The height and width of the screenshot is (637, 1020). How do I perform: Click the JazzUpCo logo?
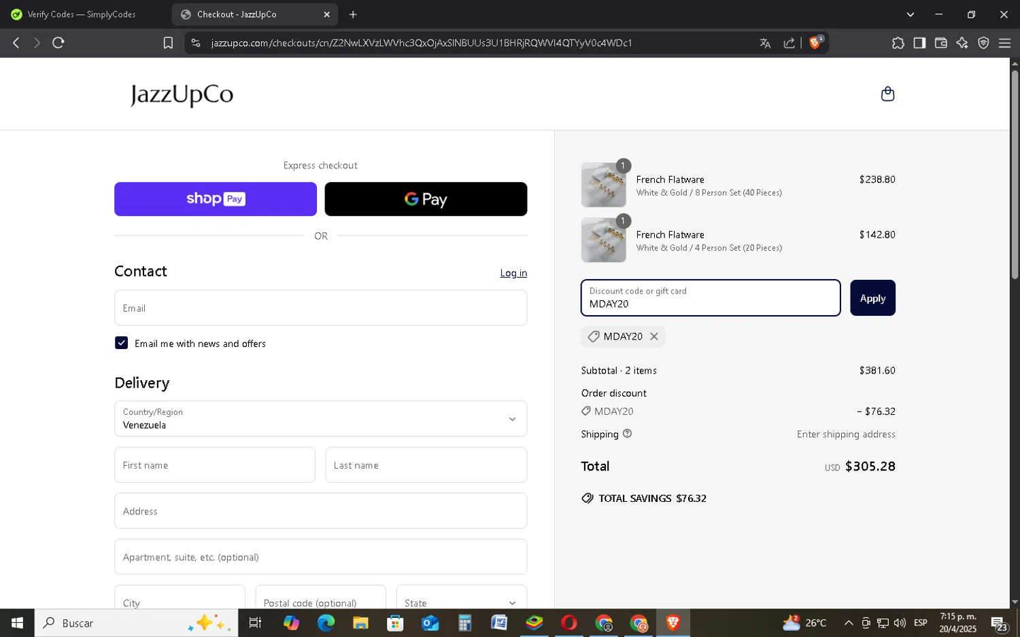tap(182, 94)
